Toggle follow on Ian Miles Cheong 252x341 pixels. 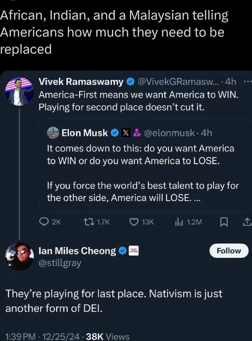click(229, 251)
